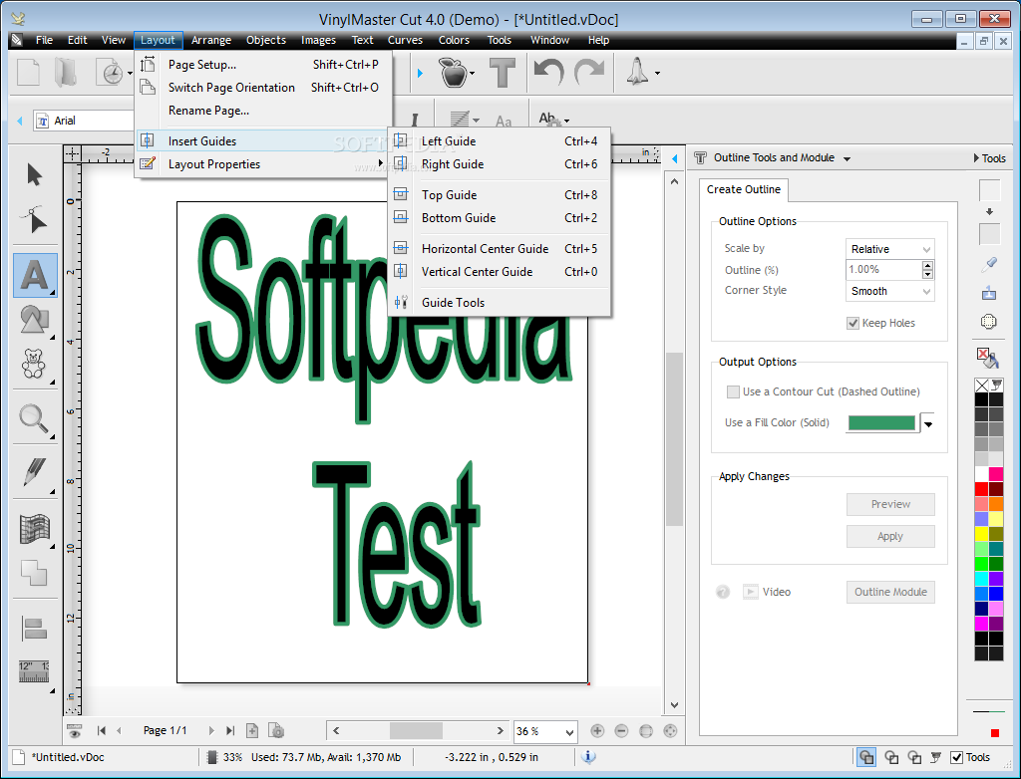Select the Create Outline tab

pos(744,189)
